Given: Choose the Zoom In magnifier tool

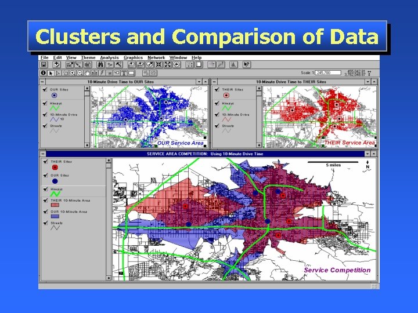Looking at the screenshot, I should pyautogui.click(x=73, y=73).
